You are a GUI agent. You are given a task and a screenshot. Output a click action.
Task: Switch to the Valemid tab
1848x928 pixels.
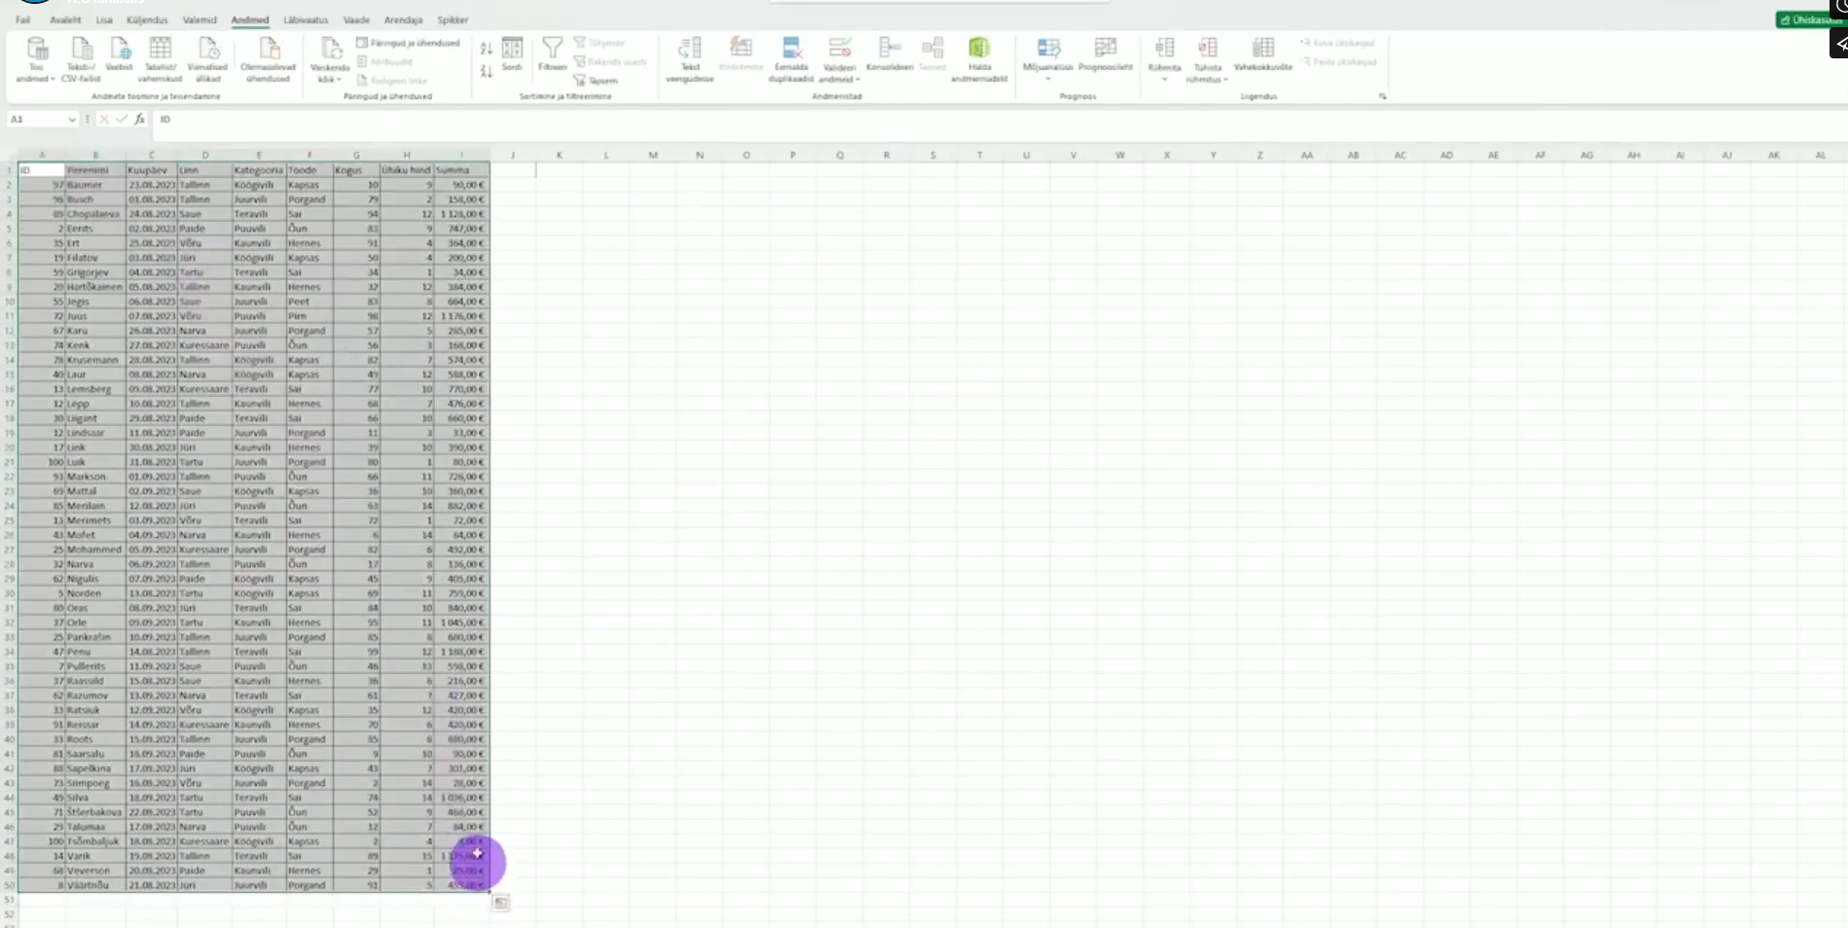(199, 19)
